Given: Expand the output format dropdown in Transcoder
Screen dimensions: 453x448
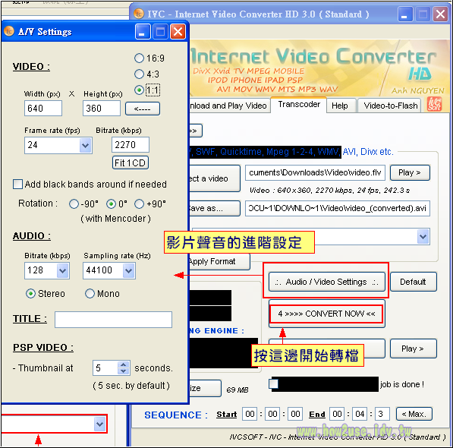Looking at the screenshot, I should (x=423, y=237).
